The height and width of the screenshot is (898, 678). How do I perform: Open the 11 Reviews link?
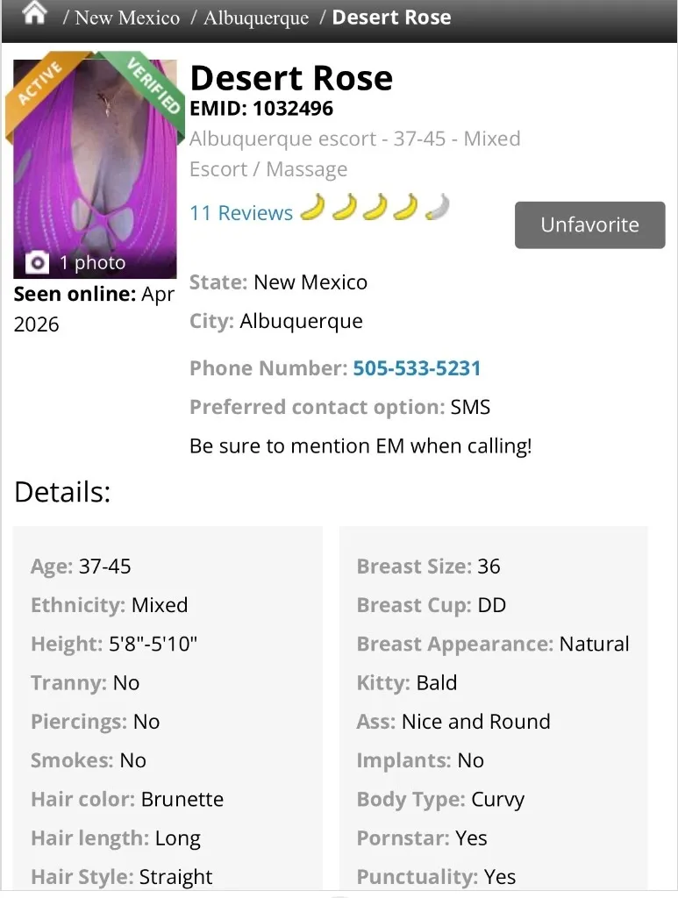(x=241, y=213)
